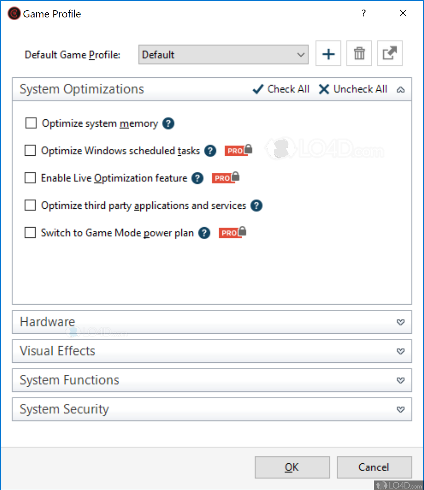424x490 pixels.
Task: Click help icon beside Optimize Windows scheduled tasks
Action: [210, 151]
